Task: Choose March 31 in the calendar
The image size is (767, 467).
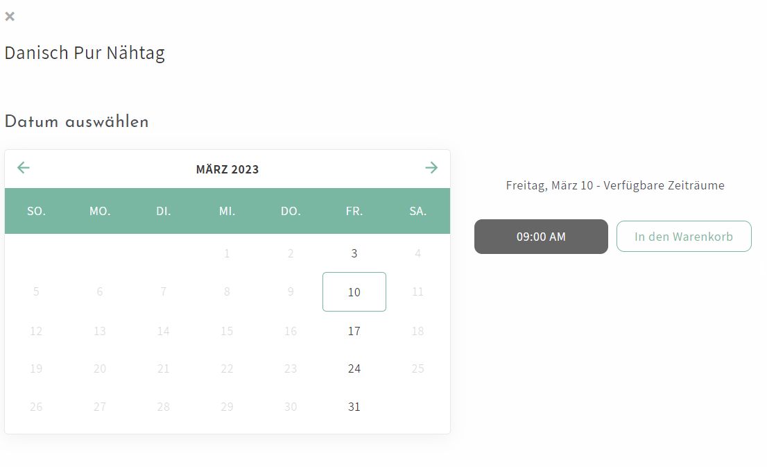Action: tap(354, 407)
